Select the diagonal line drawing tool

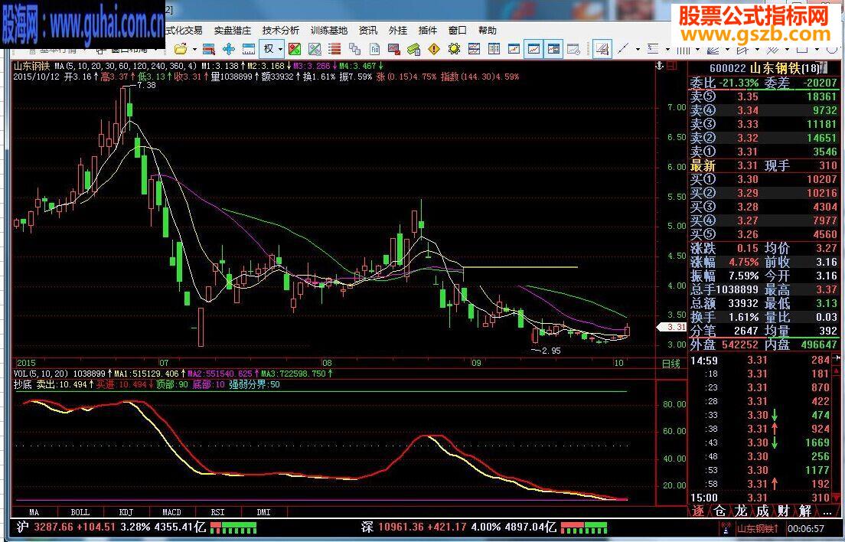pyautogui.click(x=623, y=49)
